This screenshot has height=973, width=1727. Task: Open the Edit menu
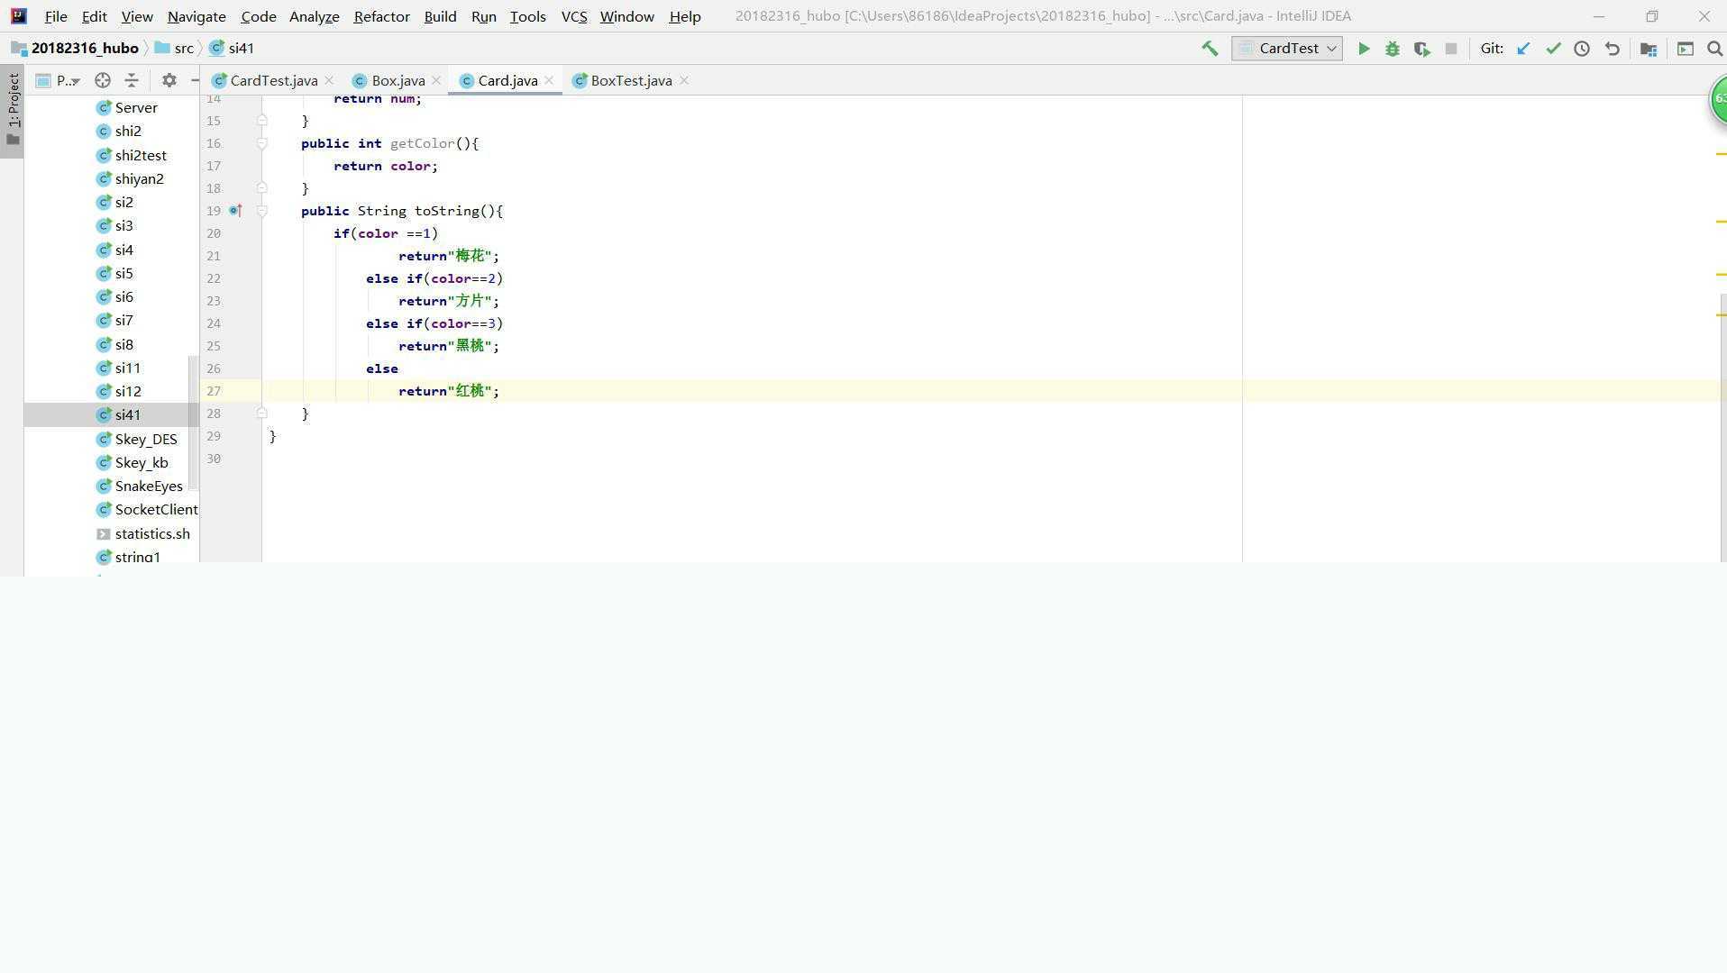click(94, 16)
